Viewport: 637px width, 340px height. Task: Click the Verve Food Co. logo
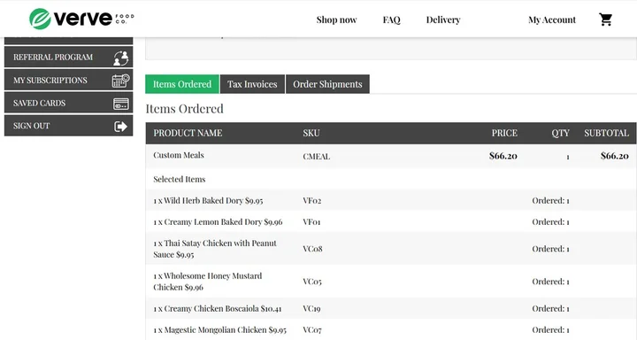(x=81, y=19)
